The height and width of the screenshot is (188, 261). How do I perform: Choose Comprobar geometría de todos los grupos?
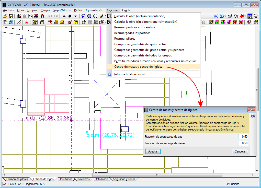153,56
